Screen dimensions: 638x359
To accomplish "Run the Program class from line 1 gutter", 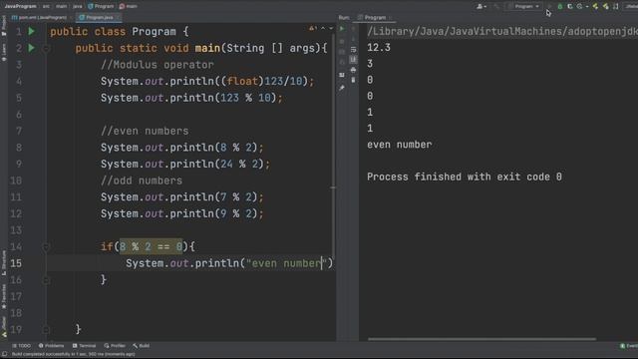I will point(31,31).
